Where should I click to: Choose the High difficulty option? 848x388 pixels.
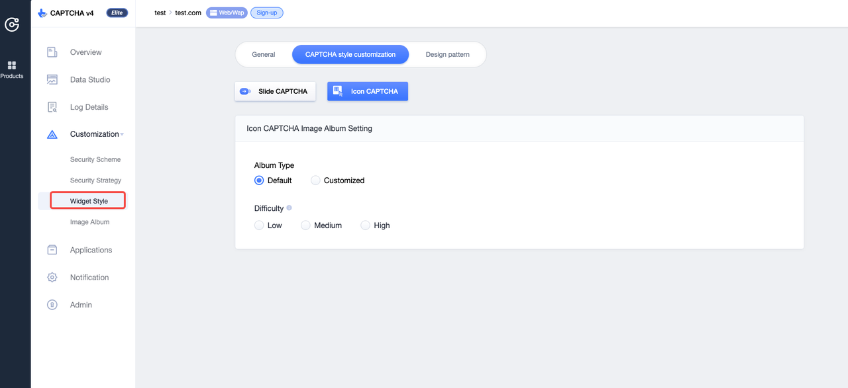click(365, 225)
